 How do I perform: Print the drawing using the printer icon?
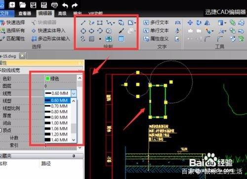pyautogui.click(x=54, y=5)
